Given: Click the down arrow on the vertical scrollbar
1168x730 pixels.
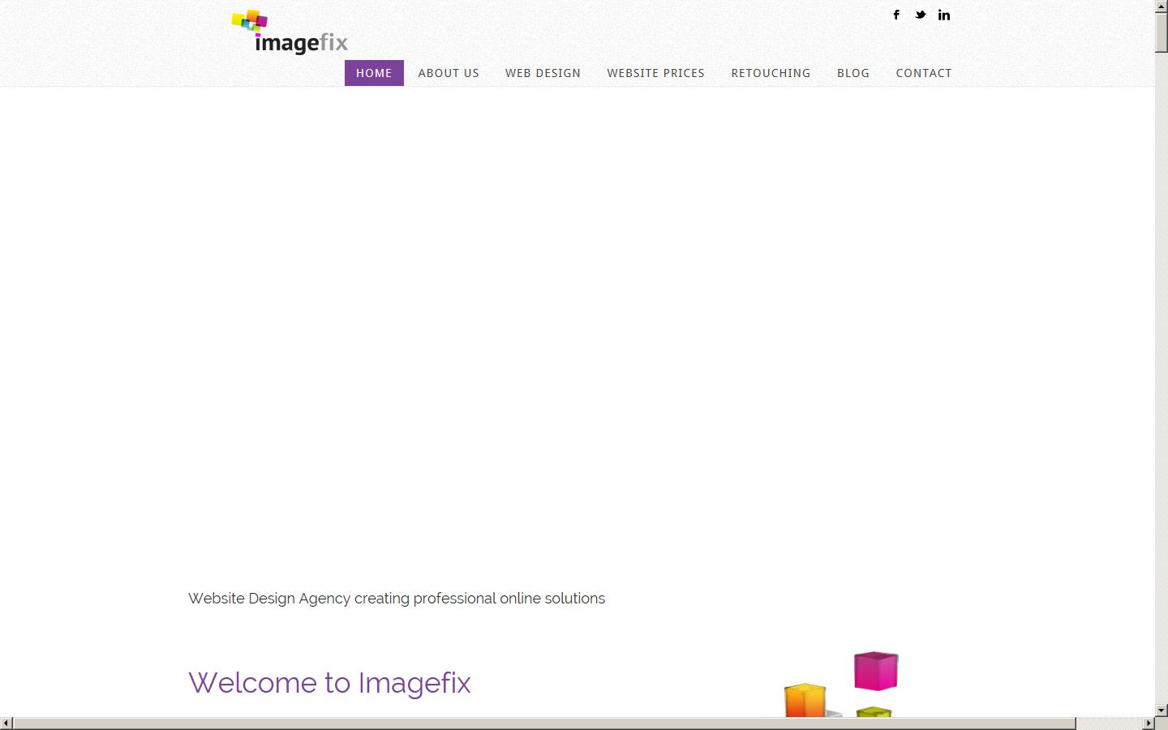Looking at the screenshot, I should click(1162, 710).
